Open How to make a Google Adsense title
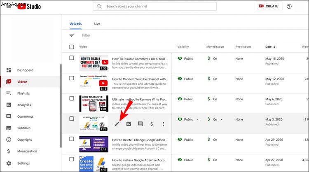 (x=139, y=160)
